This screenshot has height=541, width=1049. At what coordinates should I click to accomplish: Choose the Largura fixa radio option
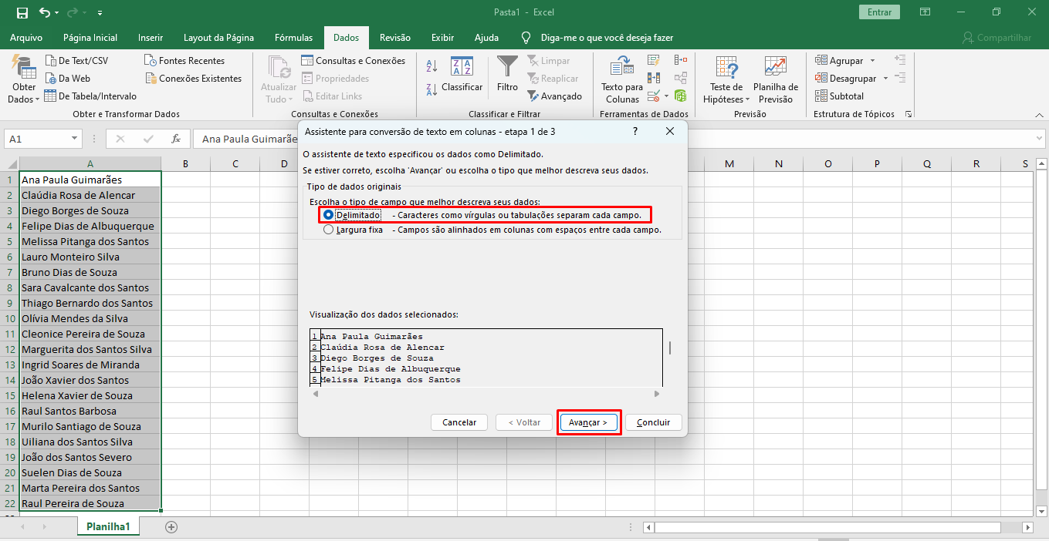pyautogui.click(x=329, y=230)
